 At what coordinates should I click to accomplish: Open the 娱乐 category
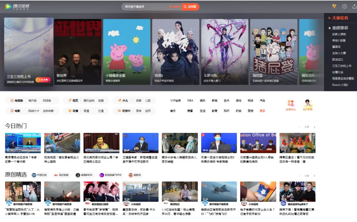202,100
